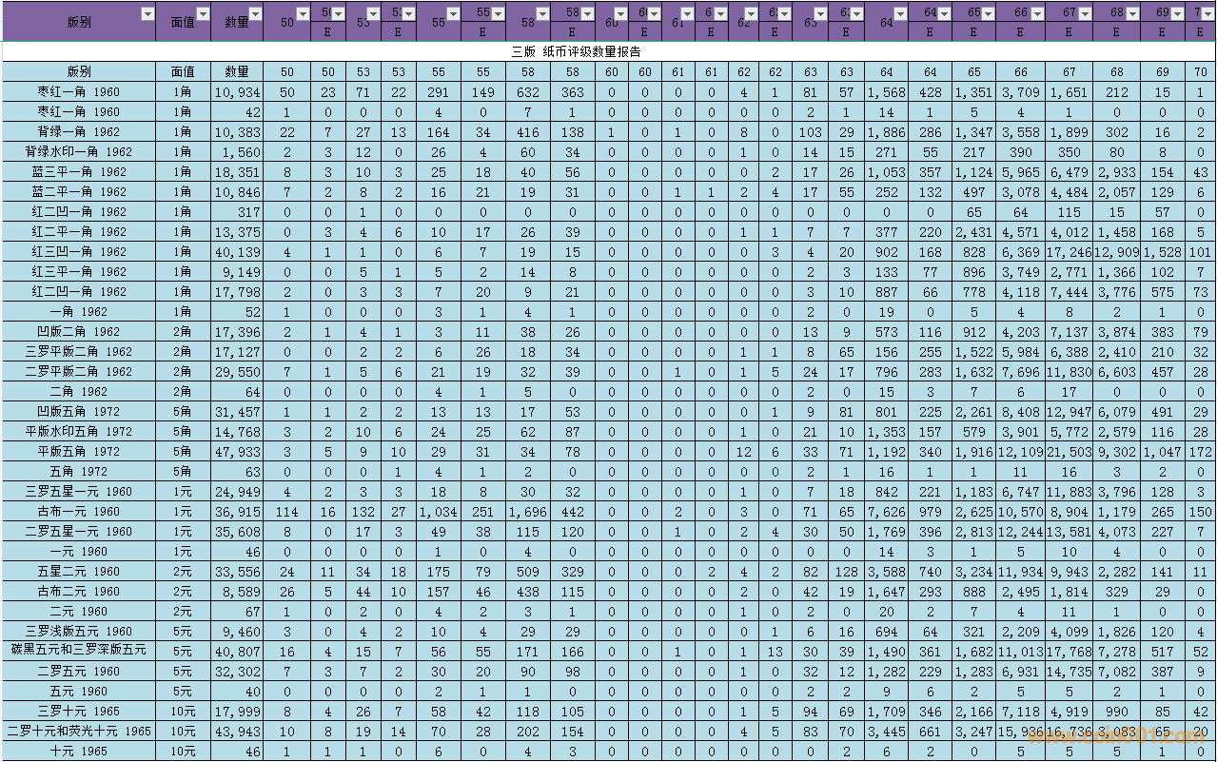Click the 背绿水印一角 1962 cell
The image size is (1217, 762).
tap(79, 152)
